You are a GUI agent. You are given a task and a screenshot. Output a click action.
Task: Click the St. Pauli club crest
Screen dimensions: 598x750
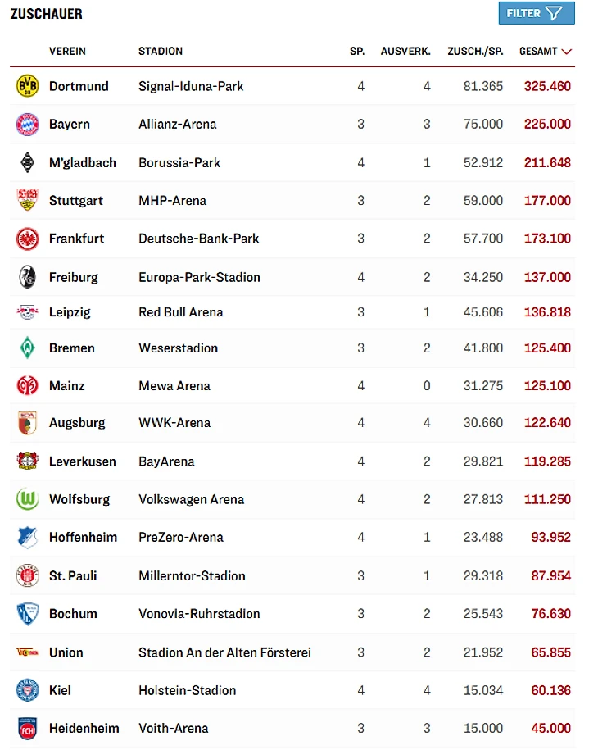27,575
